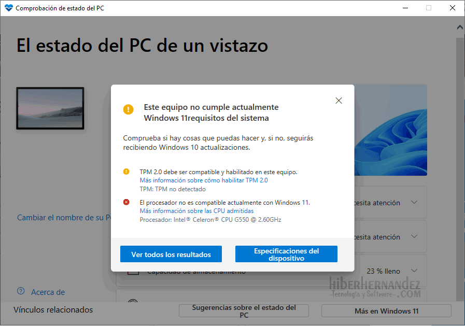
Task: Open Más en Windows 11
Action: point(386,311)
